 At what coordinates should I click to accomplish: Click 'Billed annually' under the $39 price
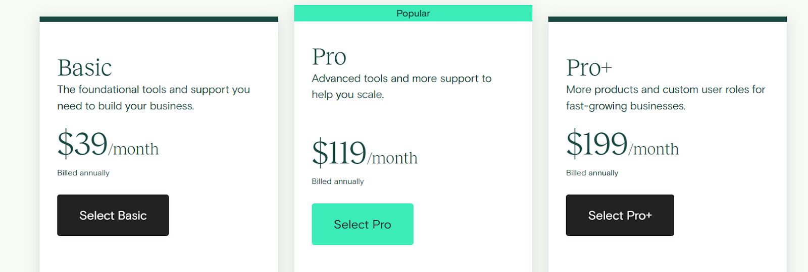pyautogui.click(x=83, y=173)
